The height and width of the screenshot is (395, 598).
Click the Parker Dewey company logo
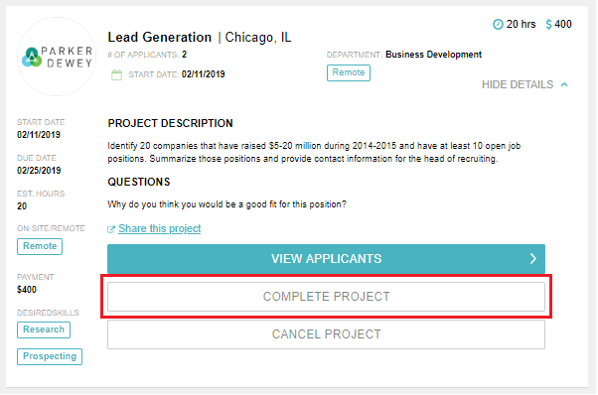57,57
